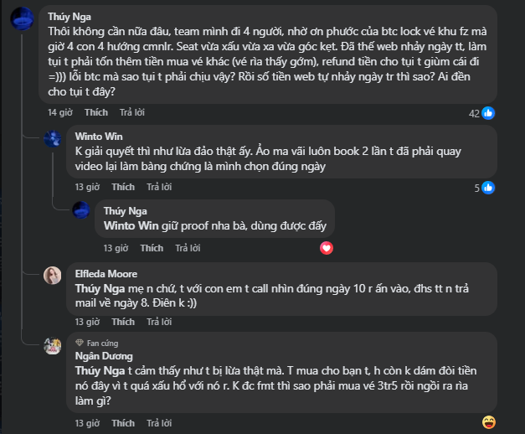
Task: Click Ngân Dương's profile avatar
Action: [x=53, y=346]
